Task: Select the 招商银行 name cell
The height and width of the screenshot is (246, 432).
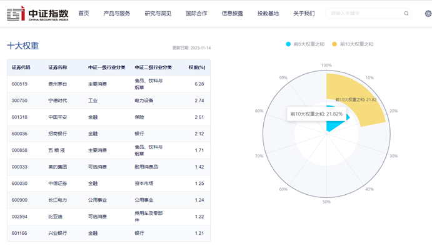Action: 58,134
